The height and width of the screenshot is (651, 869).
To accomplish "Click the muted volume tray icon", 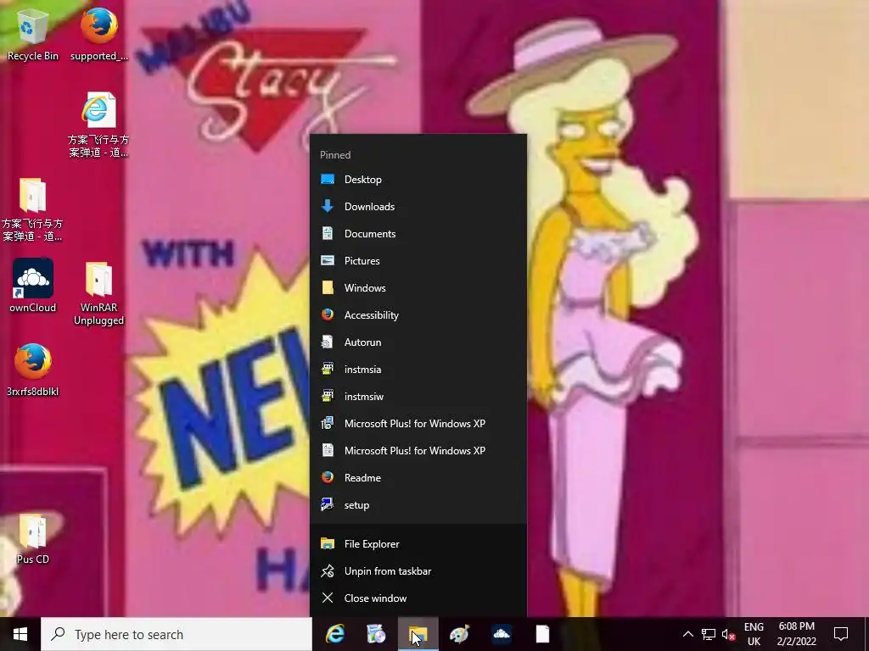I will 728,634.
